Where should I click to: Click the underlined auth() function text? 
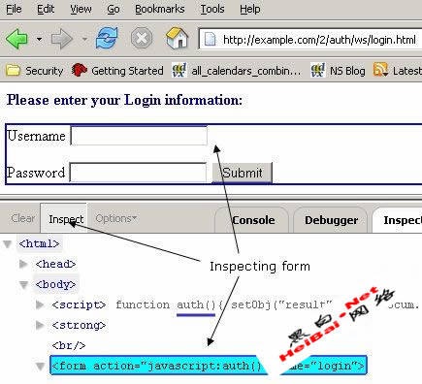tap(196, 304)
